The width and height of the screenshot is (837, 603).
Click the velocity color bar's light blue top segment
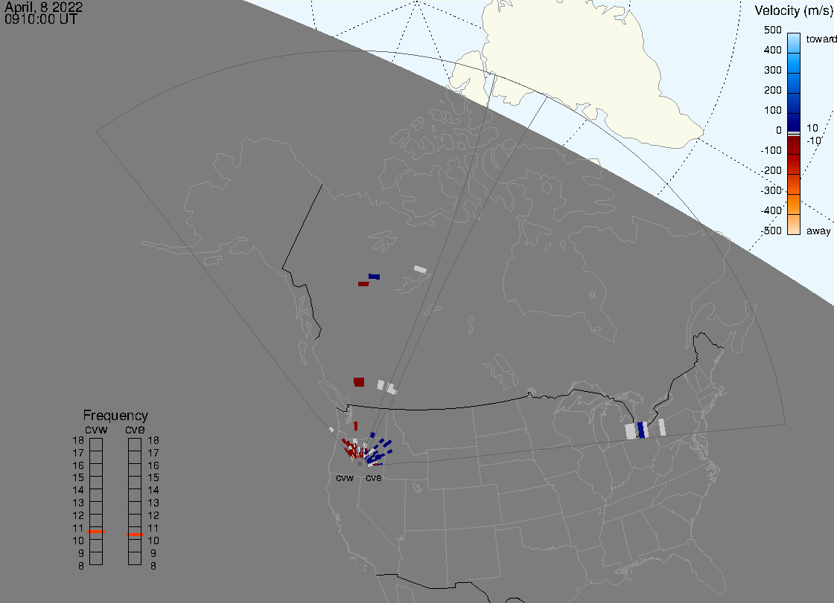click(794, 42)
